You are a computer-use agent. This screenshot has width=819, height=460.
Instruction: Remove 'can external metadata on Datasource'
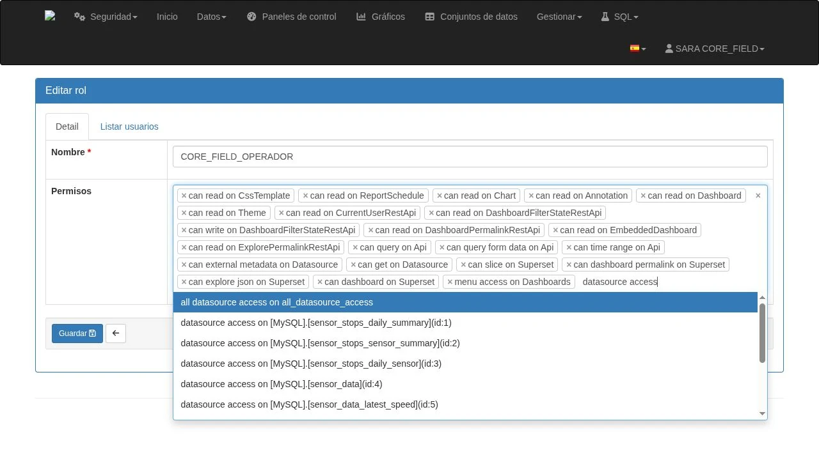tap(184, 264)
